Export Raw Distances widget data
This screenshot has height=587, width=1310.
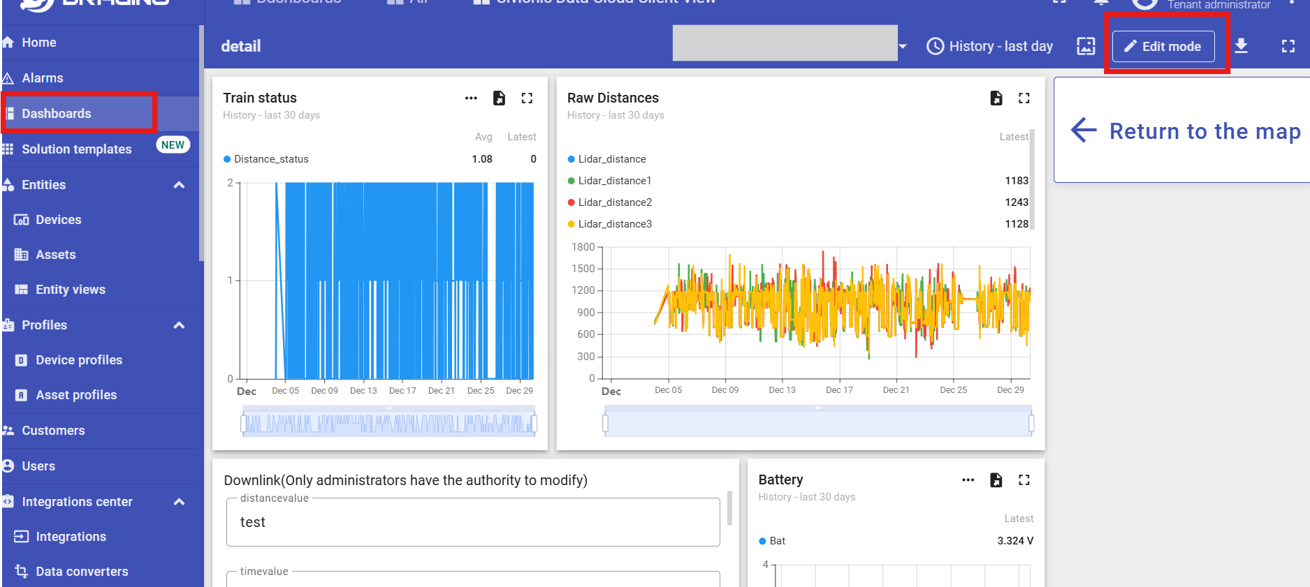996,98
